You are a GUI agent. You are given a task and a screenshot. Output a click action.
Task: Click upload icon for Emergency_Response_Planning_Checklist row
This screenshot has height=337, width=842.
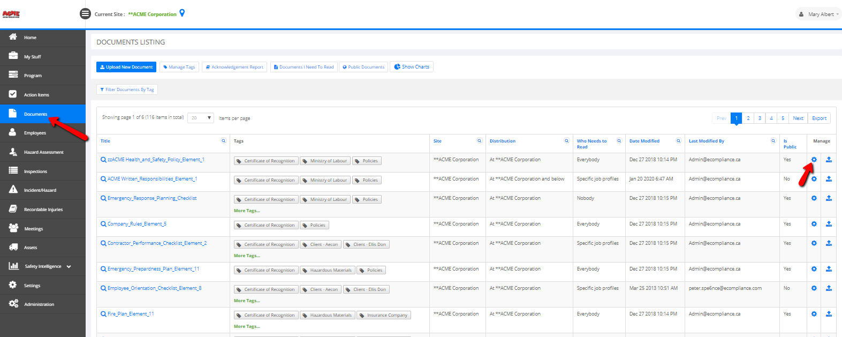[x=829, y=198]
